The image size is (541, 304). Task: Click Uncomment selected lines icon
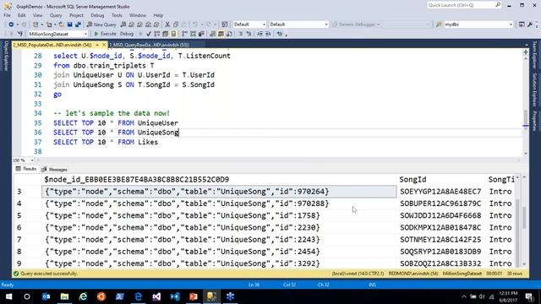point(249,34)
